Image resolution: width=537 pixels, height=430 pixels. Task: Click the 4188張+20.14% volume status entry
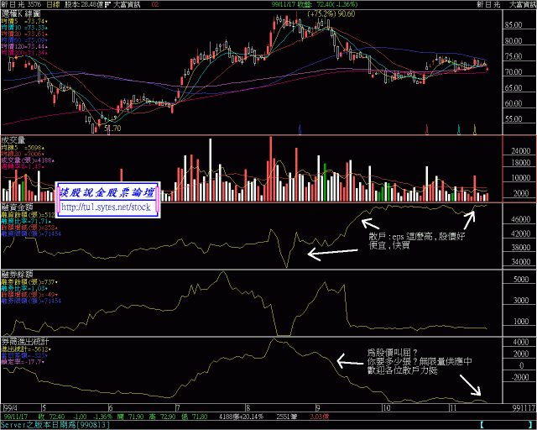[x=241, y=417]
